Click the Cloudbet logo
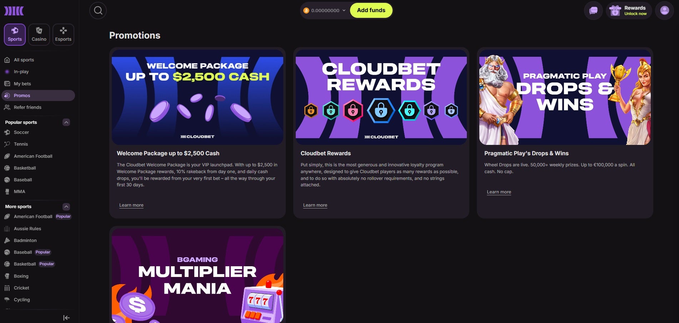This screenshot has height=323, width=679. (x=14, y=11)
